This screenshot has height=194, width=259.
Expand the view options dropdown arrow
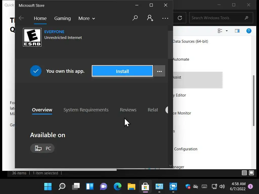pyautogui.click(x=227, y=31)
